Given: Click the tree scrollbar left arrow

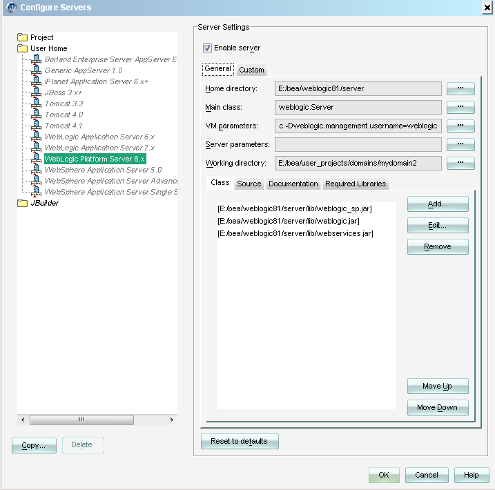Looking at the screenshot, I should pos(23,420).
